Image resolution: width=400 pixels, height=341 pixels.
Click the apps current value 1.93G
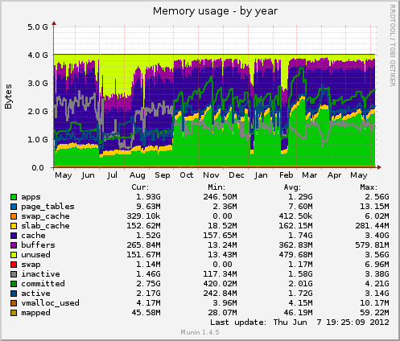click(x=148, y=197)
